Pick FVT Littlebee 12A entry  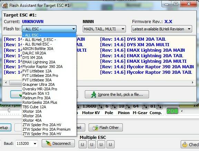pos(49,71)
